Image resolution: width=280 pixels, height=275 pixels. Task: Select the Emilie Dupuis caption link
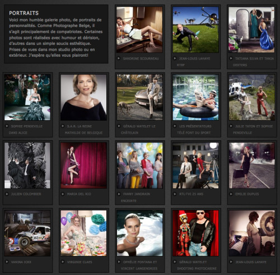[x=247, y=194]
